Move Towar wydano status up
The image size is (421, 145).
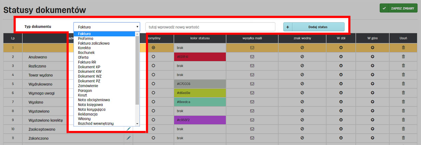tap(372, 75)
